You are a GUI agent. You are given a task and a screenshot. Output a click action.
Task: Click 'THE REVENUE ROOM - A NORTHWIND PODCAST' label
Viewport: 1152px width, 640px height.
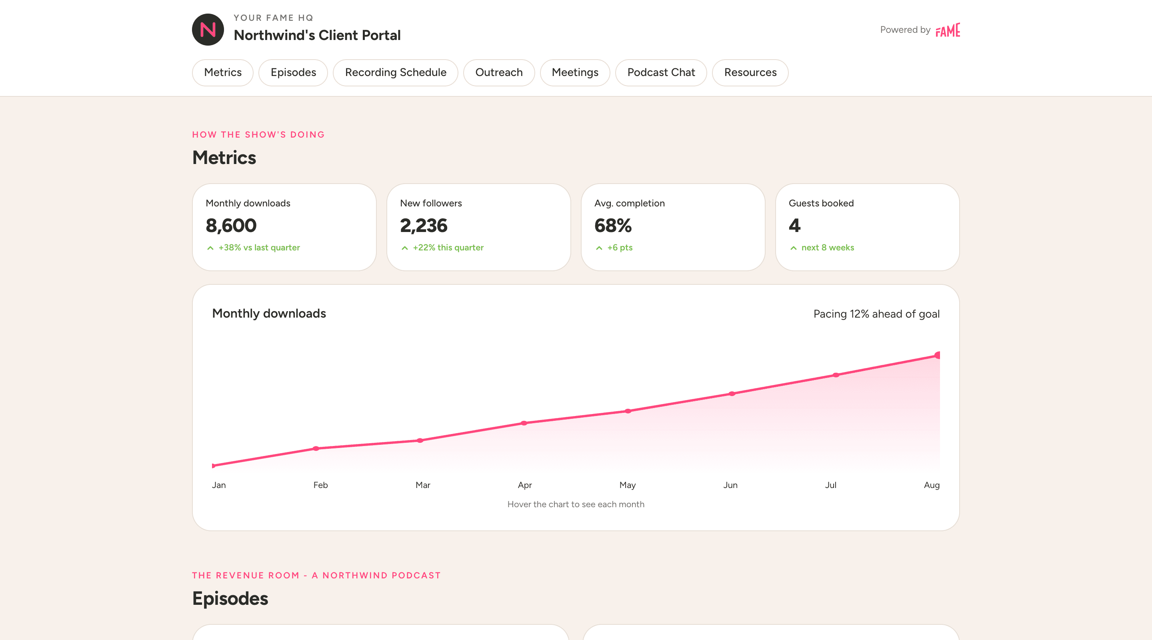coord(317,576)
